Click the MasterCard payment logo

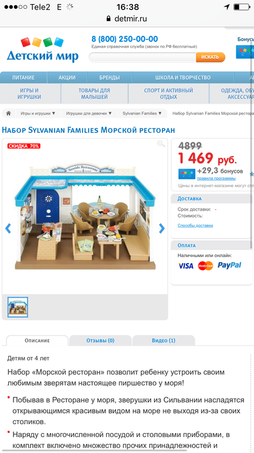205,266
